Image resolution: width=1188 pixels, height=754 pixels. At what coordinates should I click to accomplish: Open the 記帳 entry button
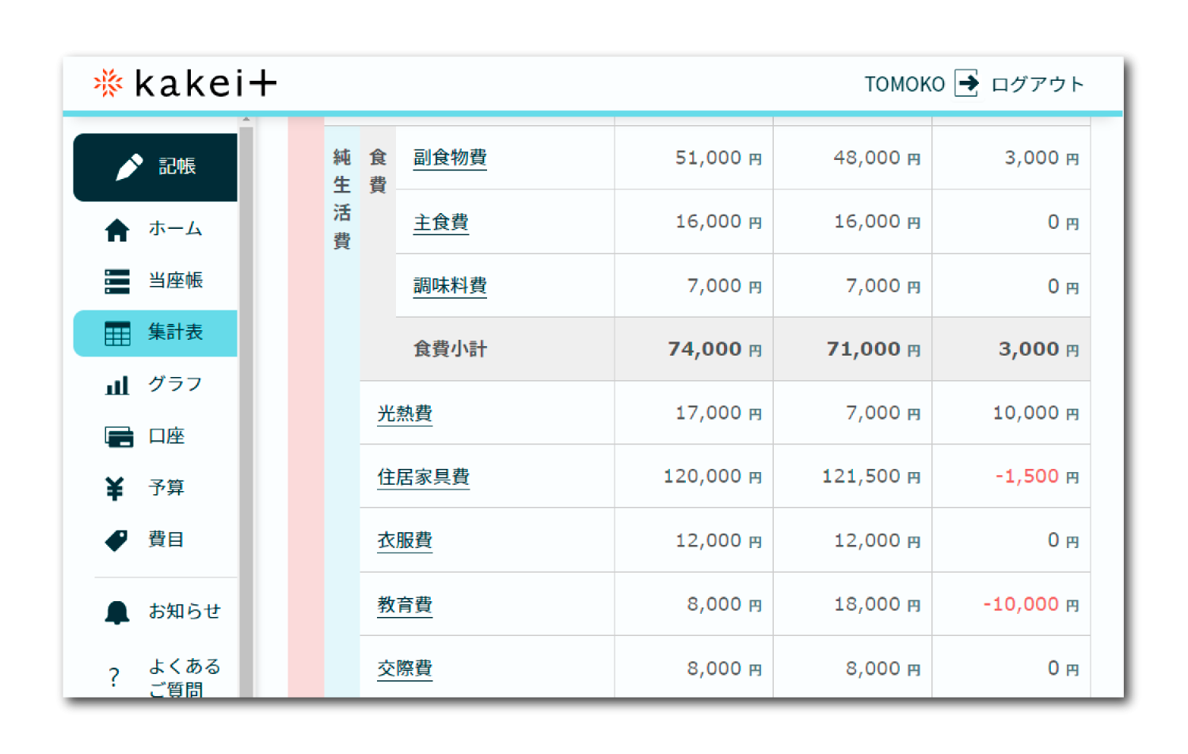tap(155, 167)
